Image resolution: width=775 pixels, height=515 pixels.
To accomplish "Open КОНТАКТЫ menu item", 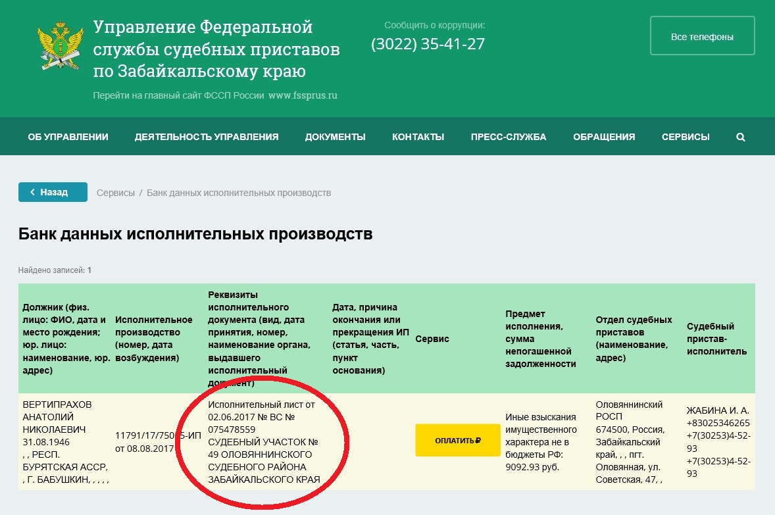I will [x=418, y=137].
